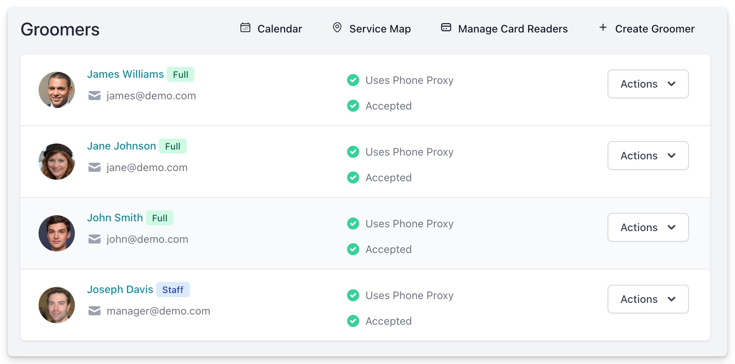Open Actions dropdown for James Williams
This screenshot has width=735, height=364.
pos(648,84)
